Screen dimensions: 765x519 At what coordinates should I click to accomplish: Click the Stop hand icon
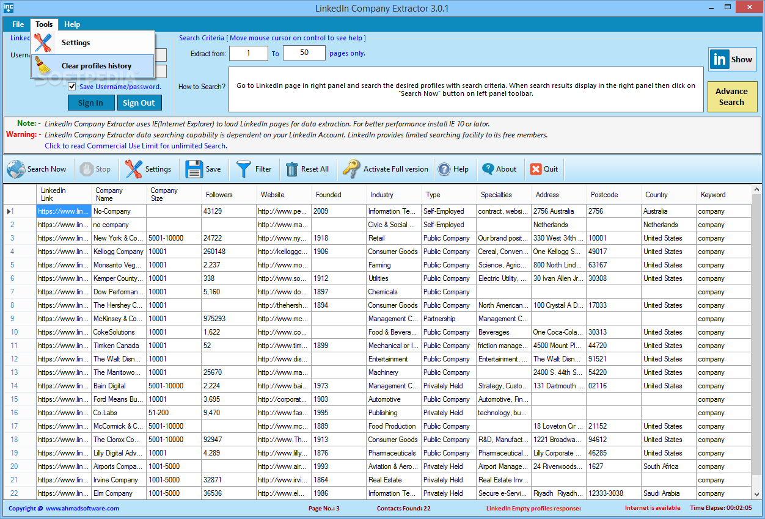pos(87,169)
